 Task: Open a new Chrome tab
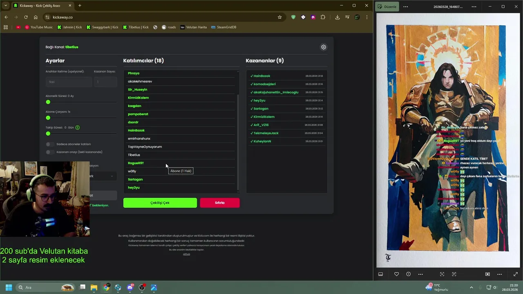click(80, 6)
